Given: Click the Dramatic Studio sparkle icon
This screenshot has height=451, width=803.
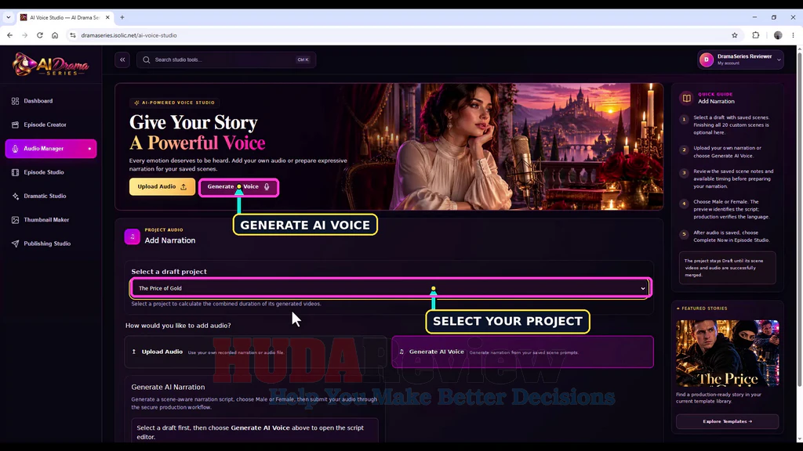Looking at the screenshot, I should click(x=15, y=197).
